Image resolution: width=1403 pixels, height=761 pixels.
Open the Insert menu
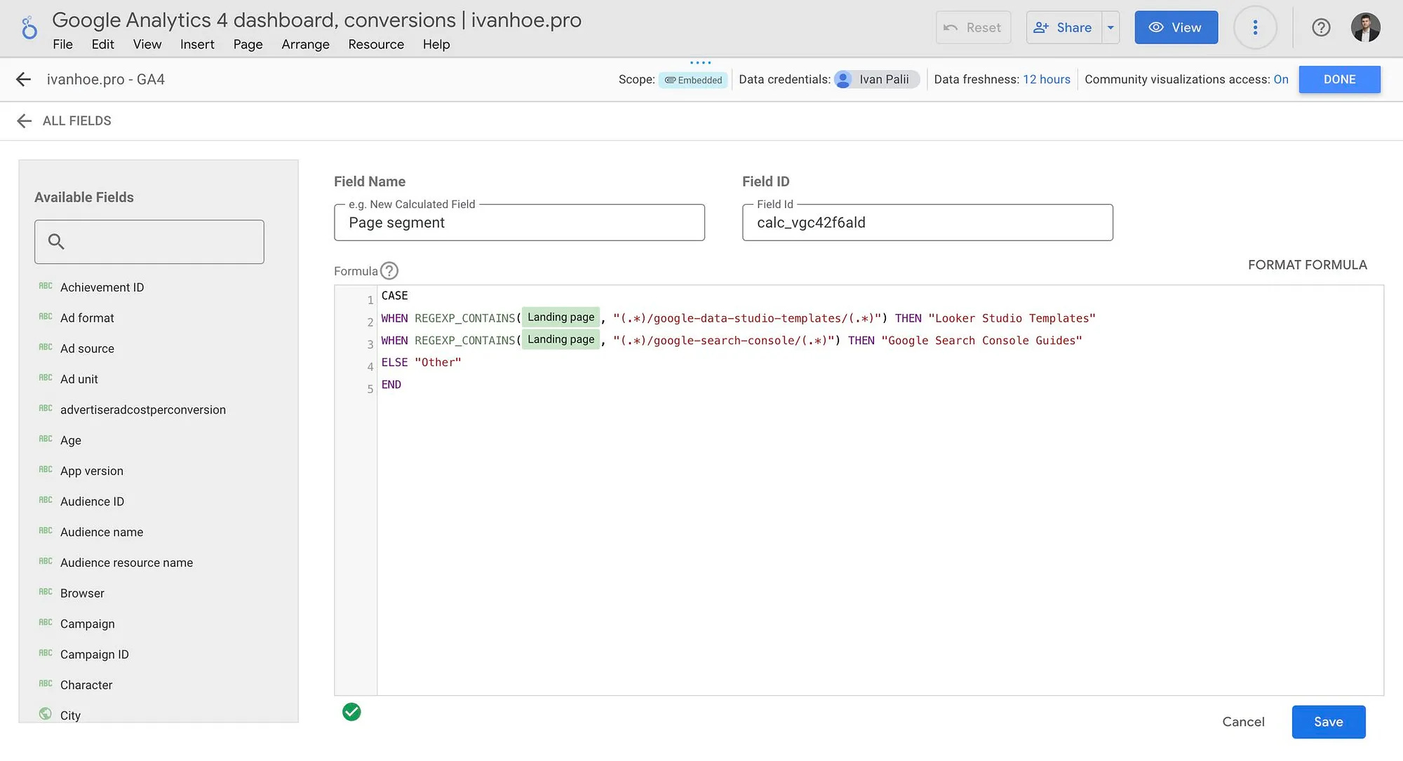197,44
